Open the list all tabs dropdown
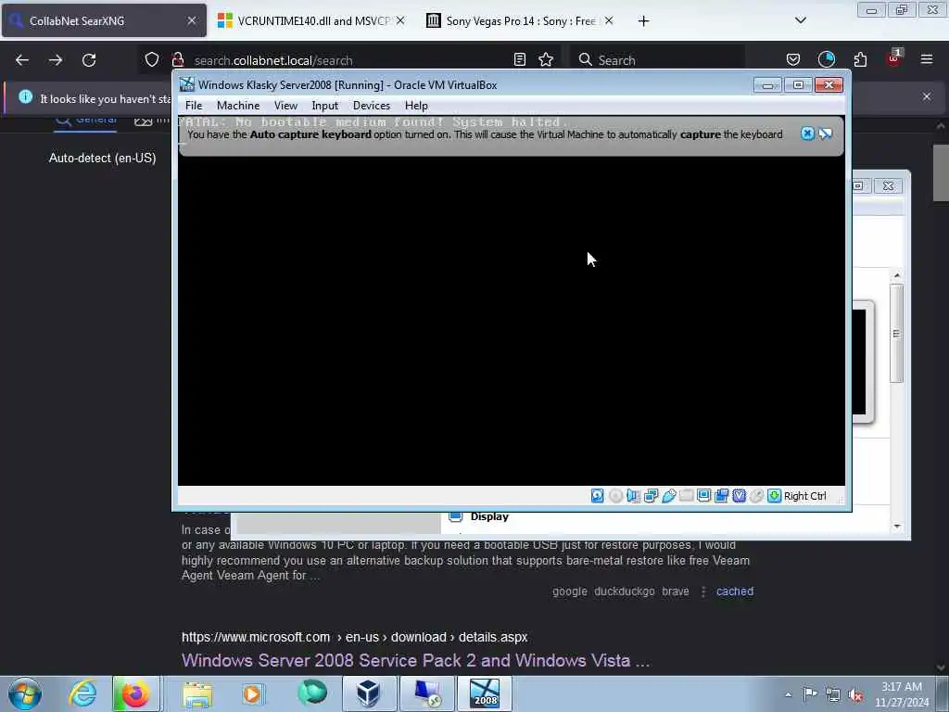The image size is (949, 712). [x=800, y=20]
